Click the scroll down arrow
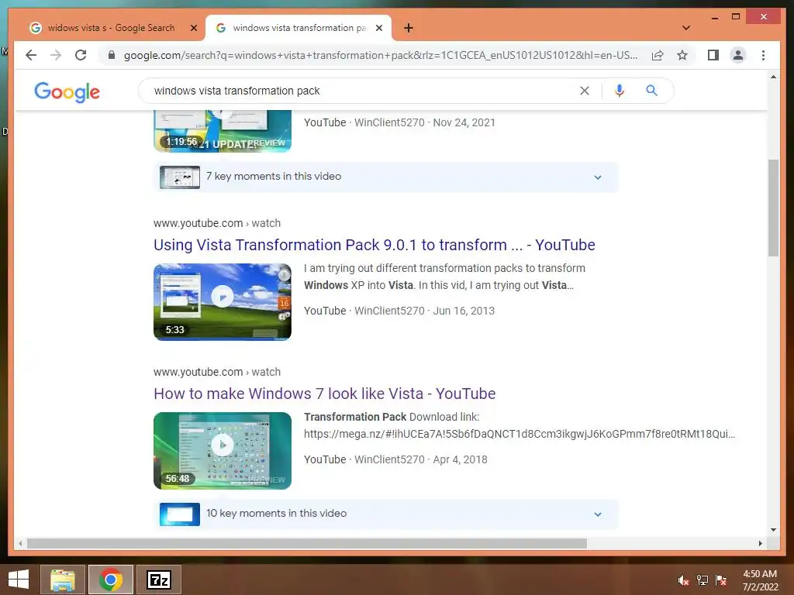This screenshot has width=794, height=595. (773, 530)
